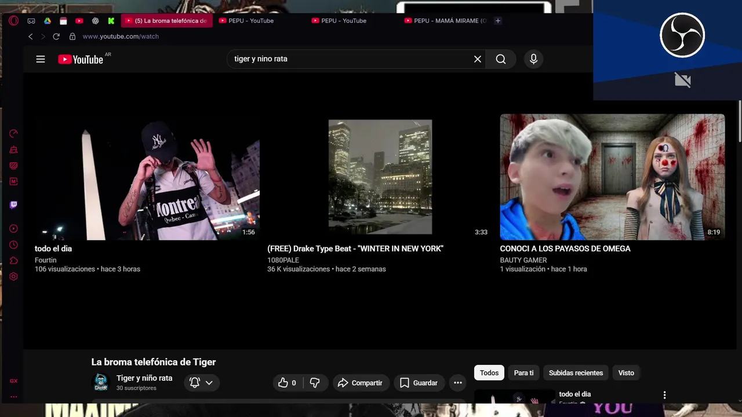Image resolution: width=742 pixels, height=417 pixels.
Task: Switch to the La broma telefónica tab
Action: pos(166,21)
